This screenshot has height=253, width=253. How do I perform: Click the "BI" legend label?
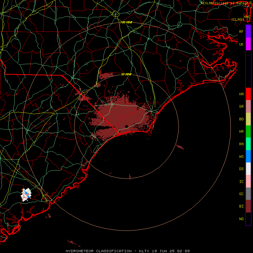[241, 206]
